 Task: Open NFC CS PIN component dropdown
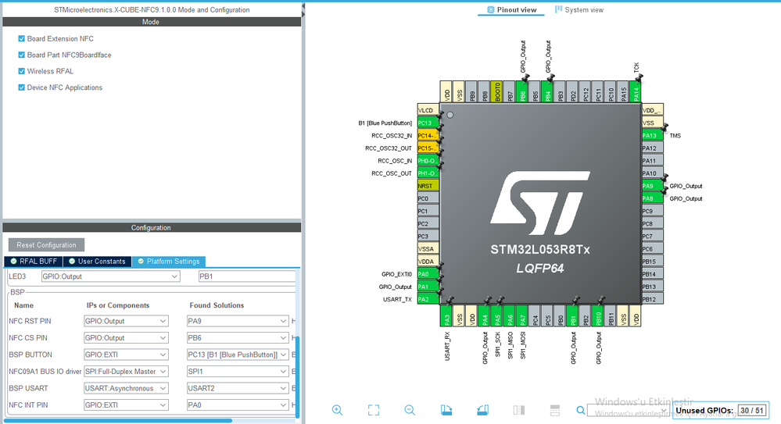[x=126, y=338]
